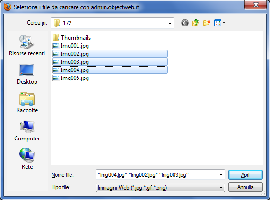Click the Annulla button

(x=245, y=187)
